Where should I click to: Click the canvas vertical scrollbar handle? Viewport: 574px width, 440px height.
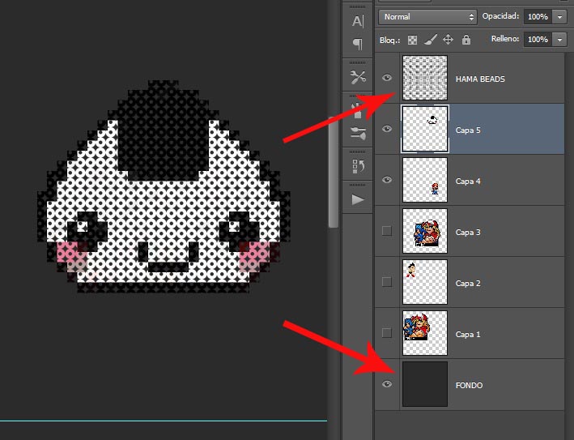[333, 172]
